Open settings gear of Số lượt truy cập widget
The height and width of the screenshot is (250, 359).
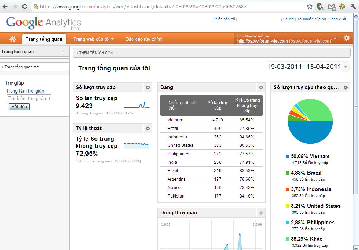tap(148, 87)
